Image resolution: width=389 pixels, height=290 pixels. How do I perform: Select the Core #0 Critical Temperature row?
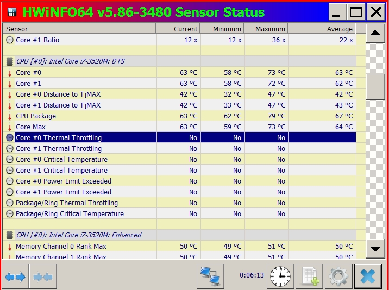179,160
